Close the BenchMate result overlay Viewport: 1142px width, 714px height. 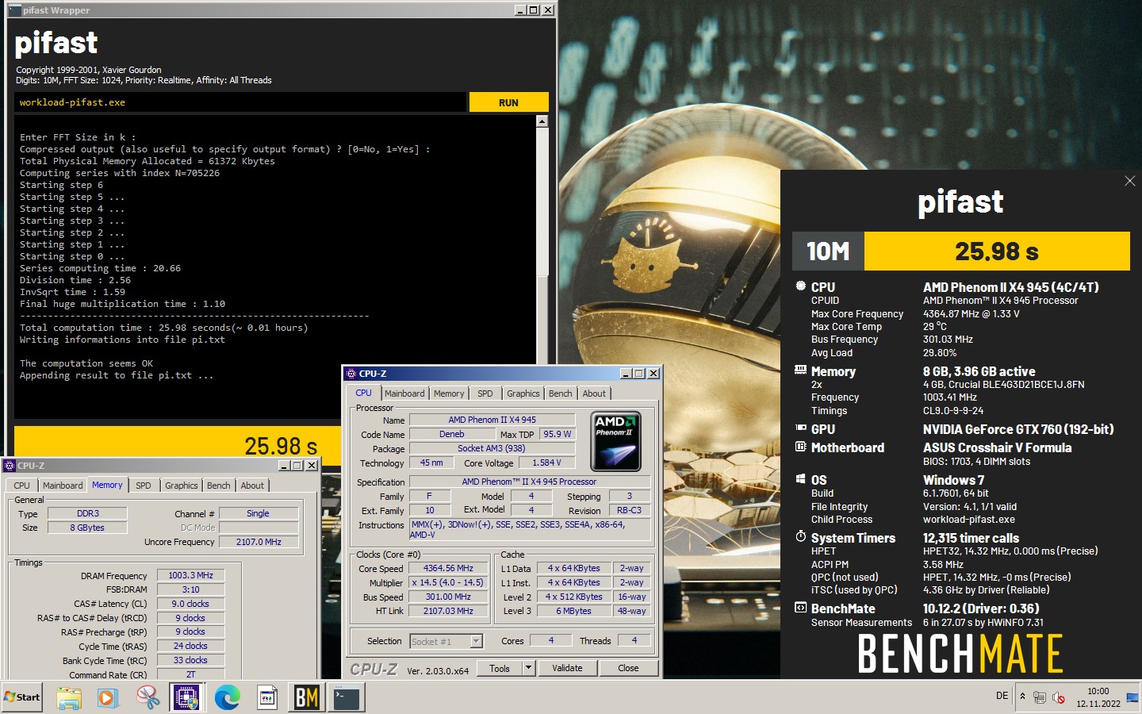1129,181
